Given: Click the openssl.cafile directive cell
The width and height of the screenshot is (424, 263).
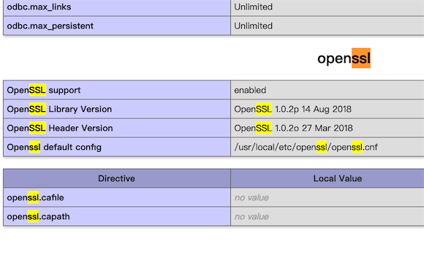Looking at the screenshot, I should coord(117,197).
